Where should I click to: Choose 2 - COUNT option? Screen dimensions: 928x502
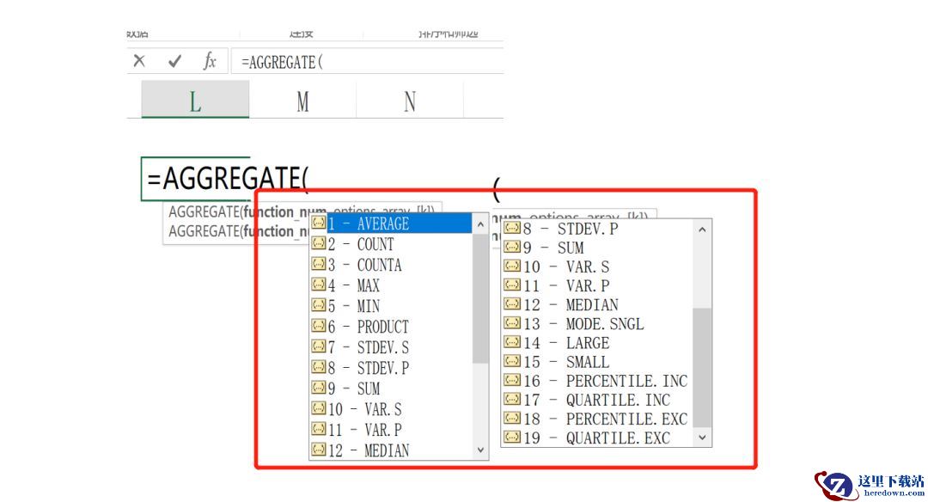pos(391,244)
